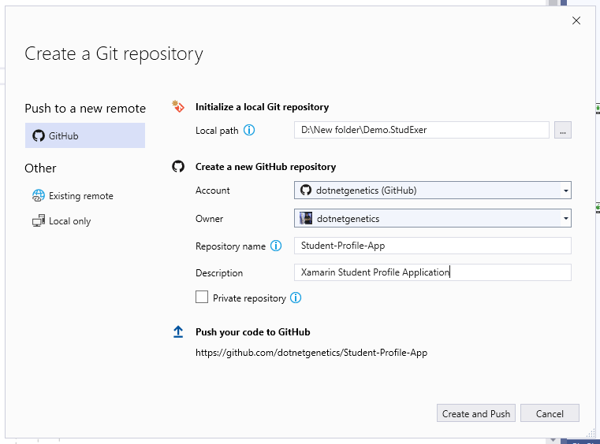Click the Private repository info icon
600x444 pixels.
tap(296, 298)
